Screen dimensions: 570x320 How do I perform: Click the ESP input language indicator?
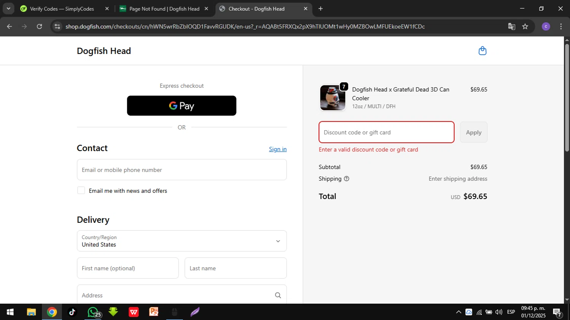point(511,312)
